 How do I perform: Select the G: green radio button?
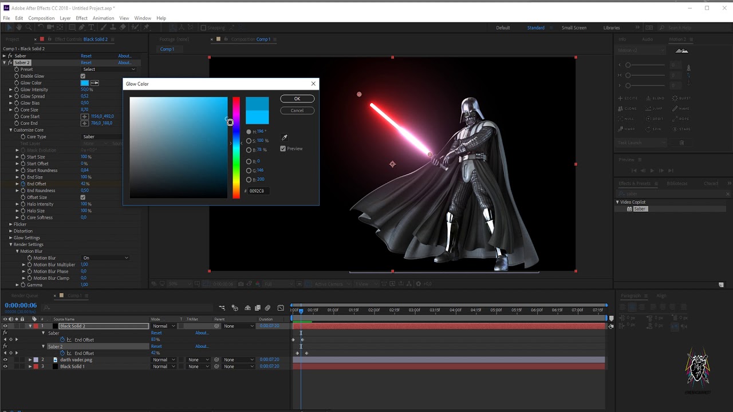click(x=249, y=171)
